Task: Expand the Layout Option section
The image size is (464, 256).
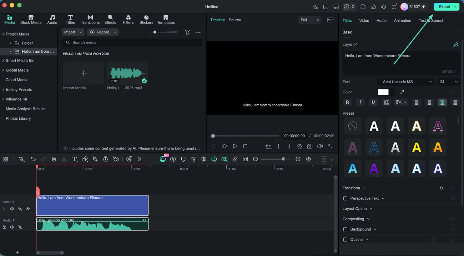Action: 357,209
